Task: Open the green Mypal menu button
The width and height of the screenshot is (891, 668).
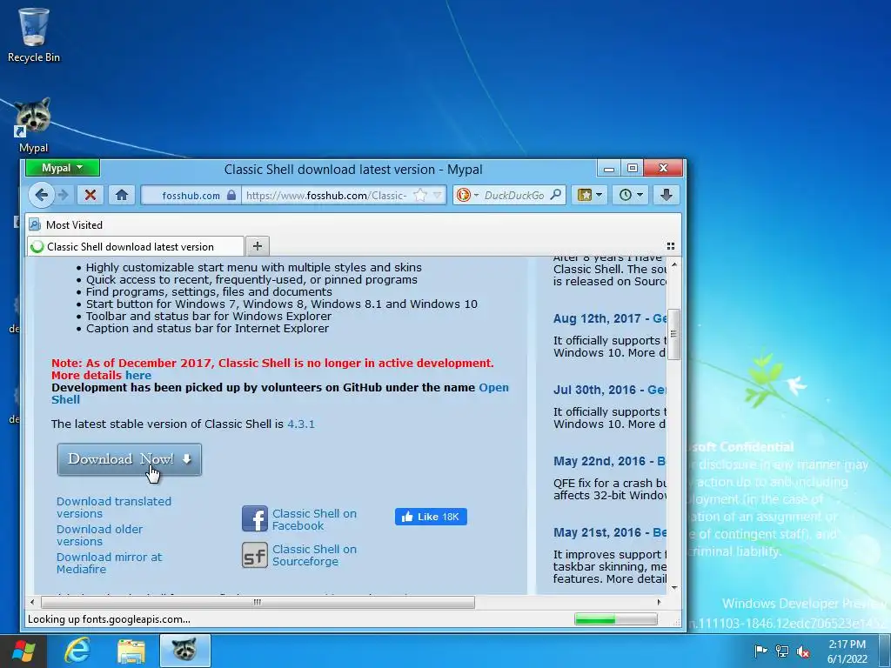Action: tap(63, 168)
